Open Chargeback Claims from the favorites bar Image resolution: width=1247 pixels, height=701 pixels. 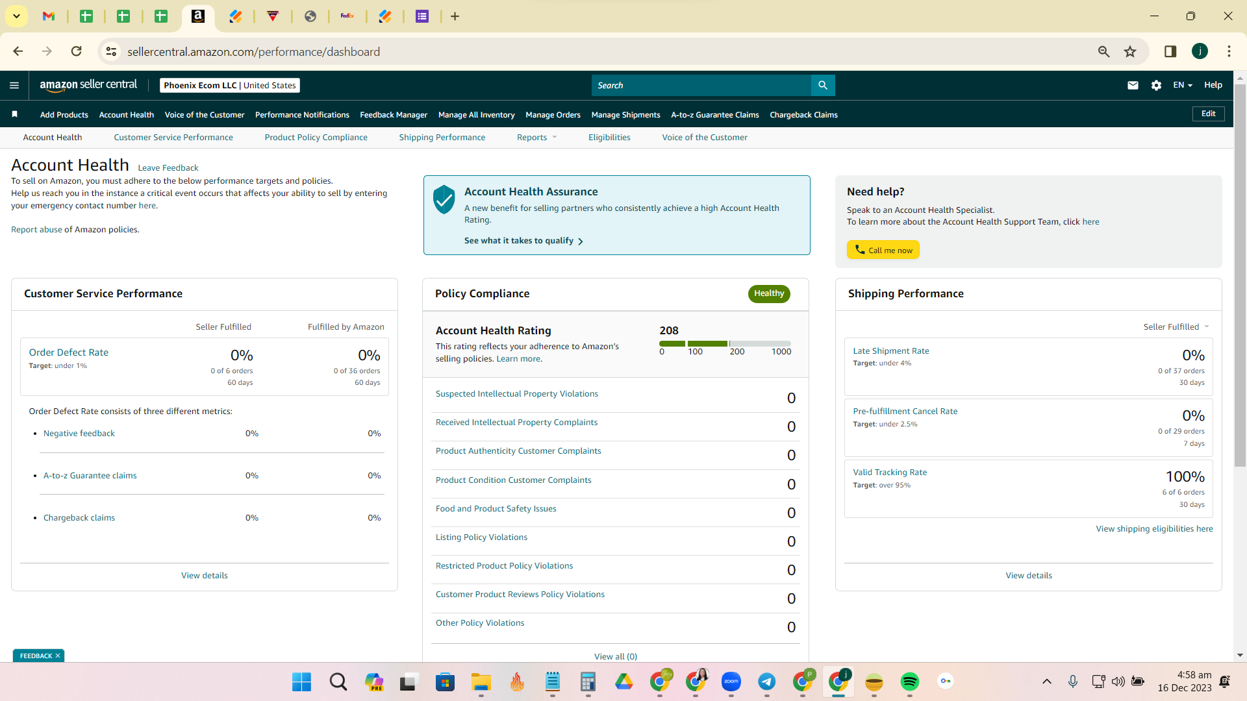click(x=803, y=114)
